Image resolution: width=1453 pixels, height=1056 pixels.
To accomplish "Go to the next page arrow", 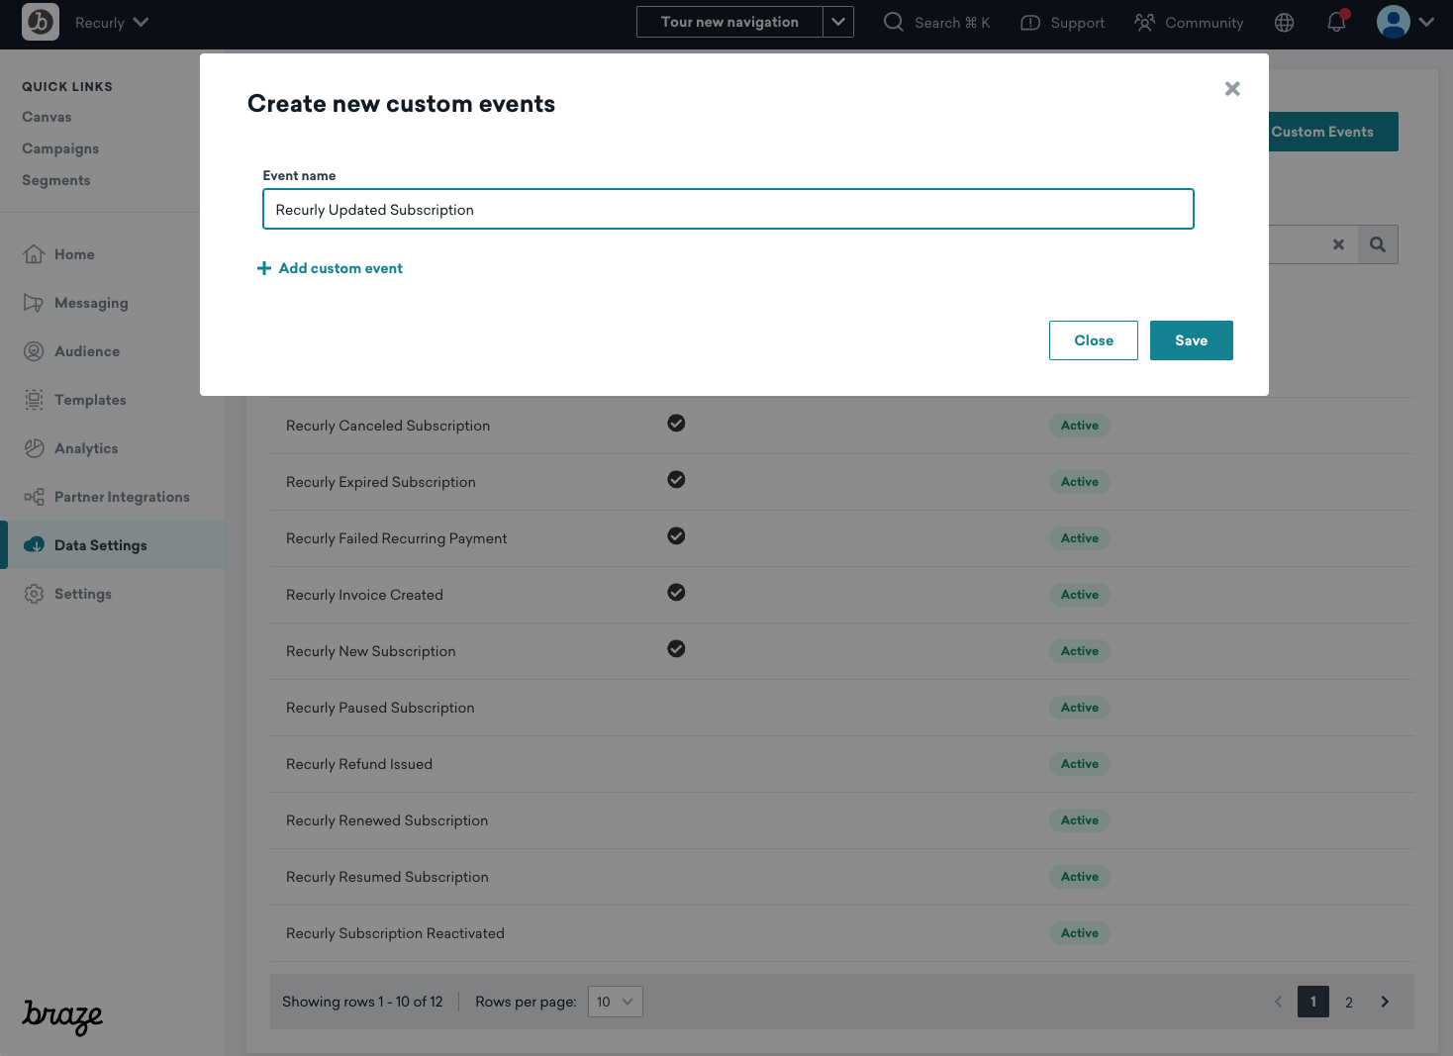I will [1385, 1002].
